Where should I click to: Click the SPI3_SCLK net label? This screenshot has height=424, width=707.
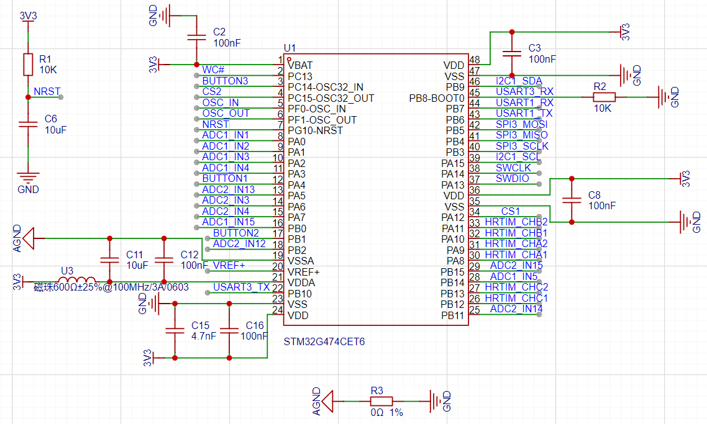[522, 146]
